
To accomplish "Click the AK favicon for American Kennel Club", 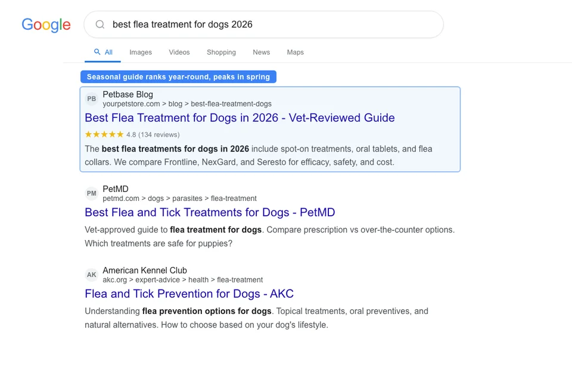I will click(x=91, y=275).
